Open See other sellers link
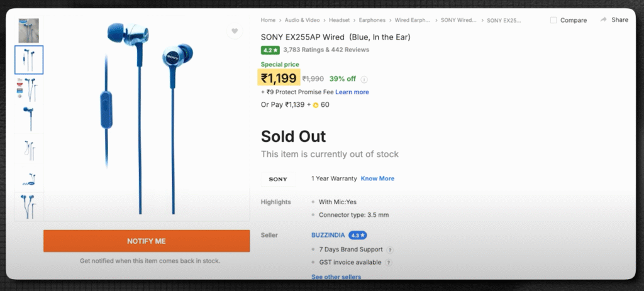This screenshot has width=644, height=291. tap(336, 277)
